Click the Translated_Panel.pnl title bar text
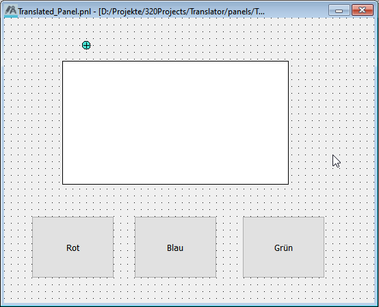 pos(54,12)
